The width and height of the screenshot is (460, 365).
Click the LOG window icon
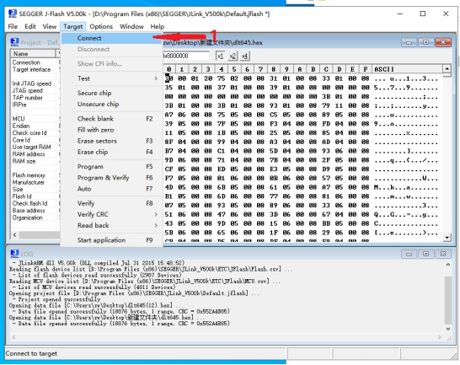point(14,254)
